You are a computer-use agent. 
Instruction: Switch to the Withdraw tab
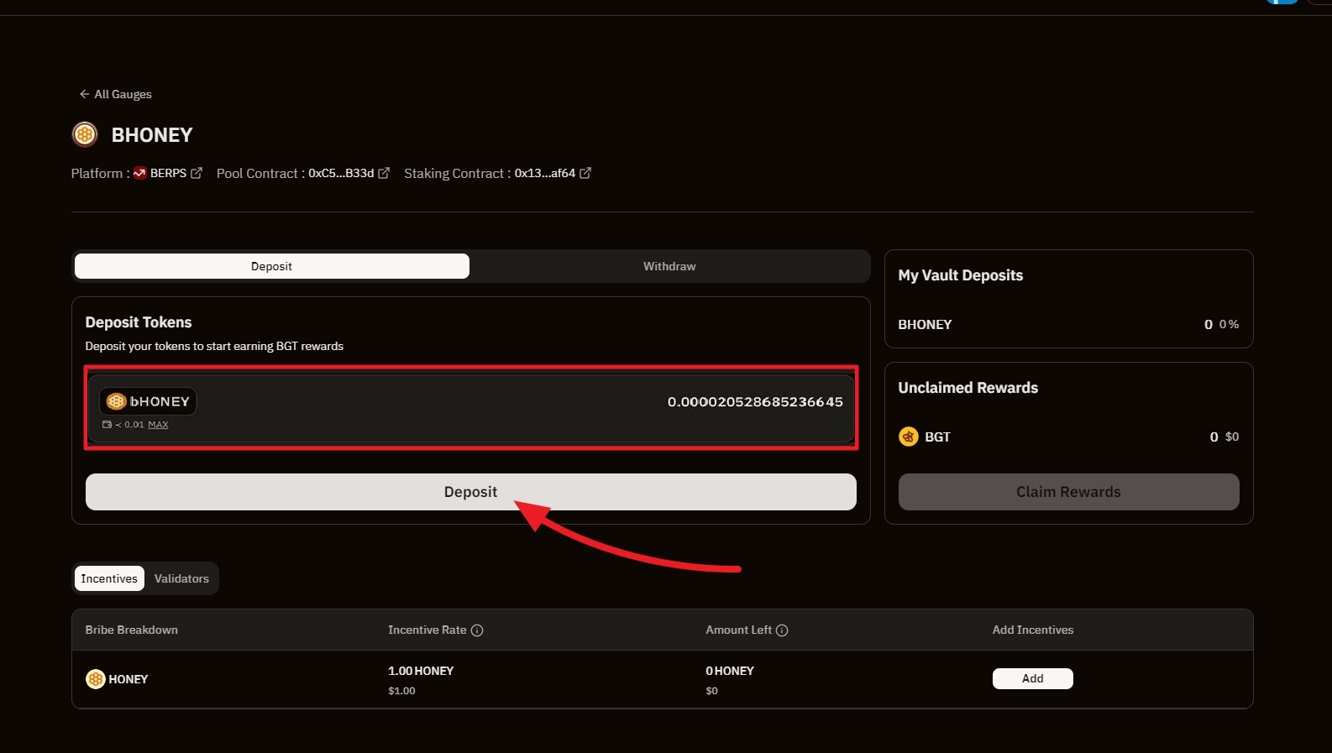tap(669, 266)
